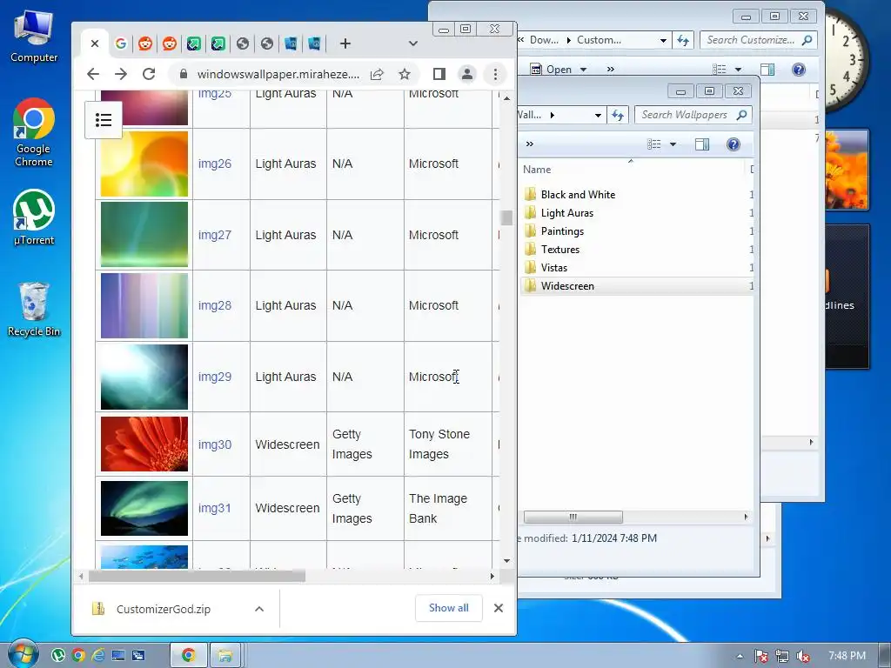Click the horizontal scrollbar thumb in Chrome

[197, 577]
